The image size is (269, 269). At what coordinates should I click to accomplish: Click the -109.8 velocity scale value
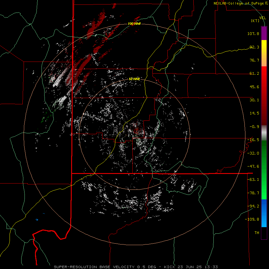click(x=252, y=219)
